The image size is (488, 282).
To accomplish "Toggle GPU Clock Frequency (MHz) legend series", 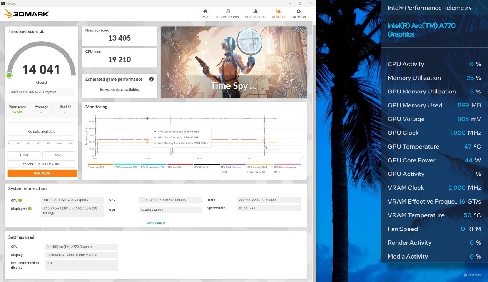I will [287, 168].
